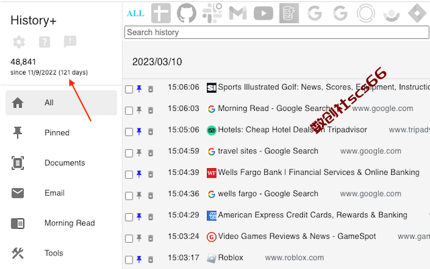Image resolution: width=430 pixels, height=269 pixels.
Task: Open Video Games Reviews GameSpot link
Action: pos(297,236)
